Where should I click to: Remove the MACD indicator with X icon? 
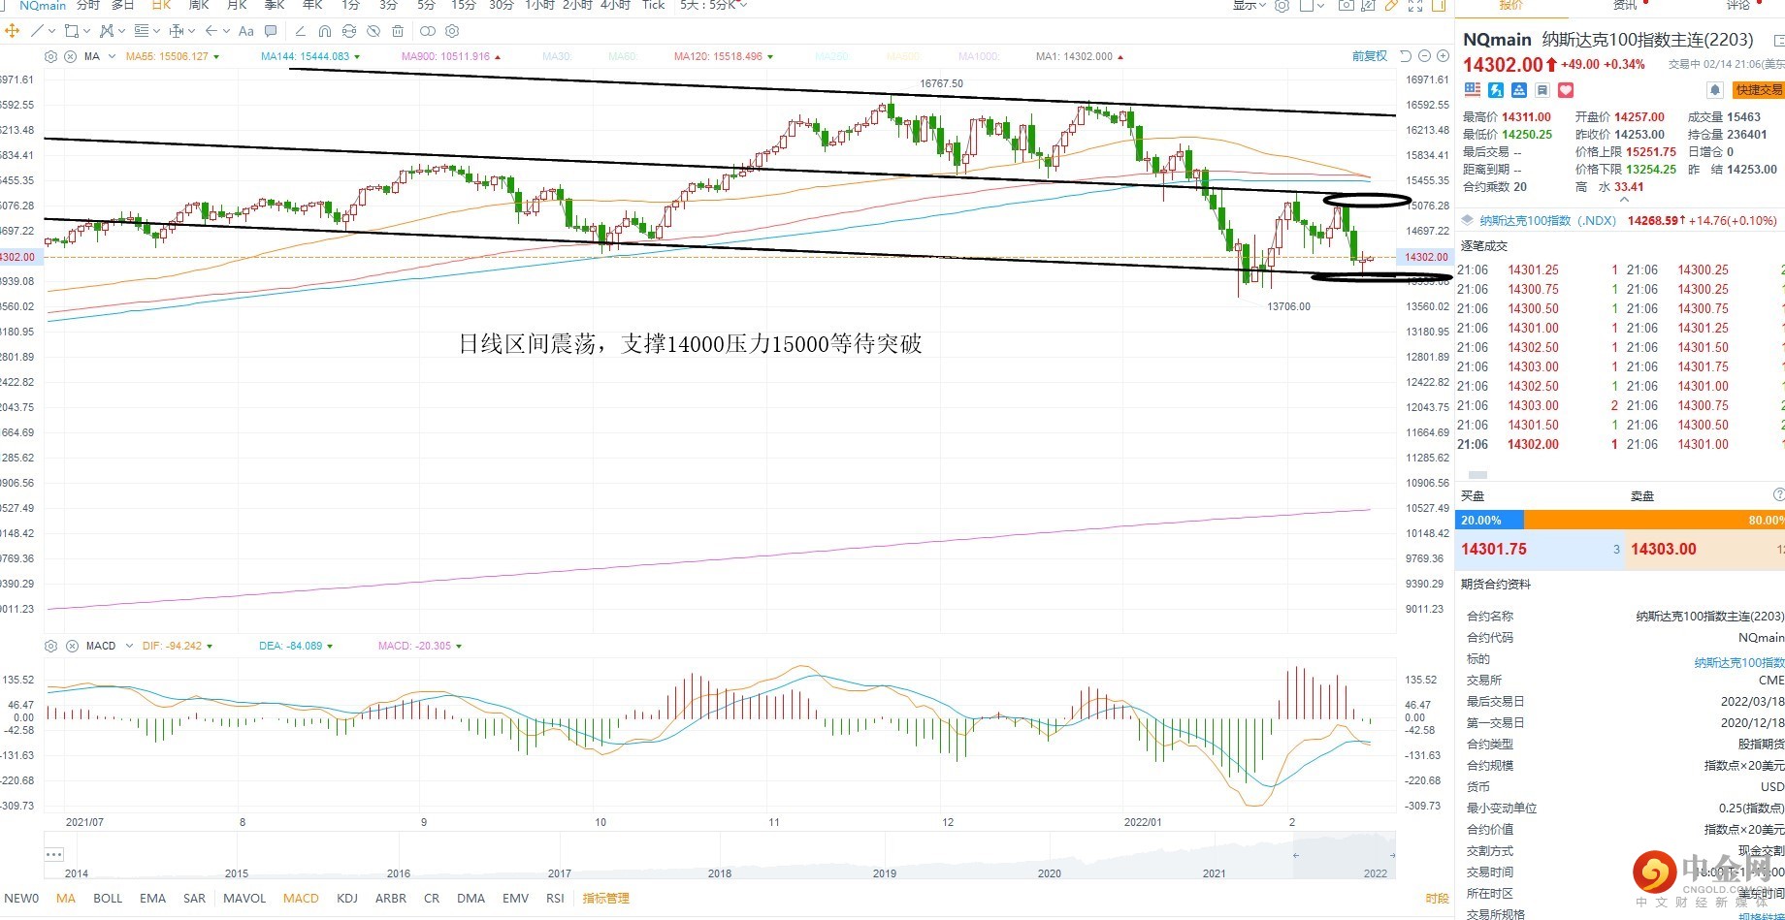coord(72,646)
